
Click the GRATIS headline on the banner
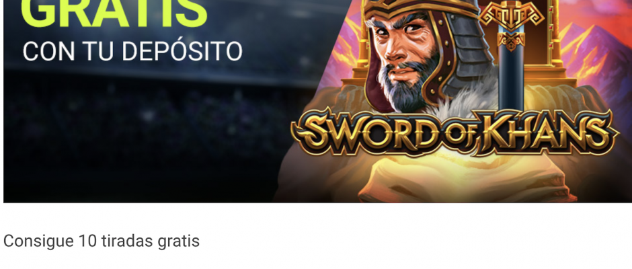pyautogui.click(x=114, y=13)
